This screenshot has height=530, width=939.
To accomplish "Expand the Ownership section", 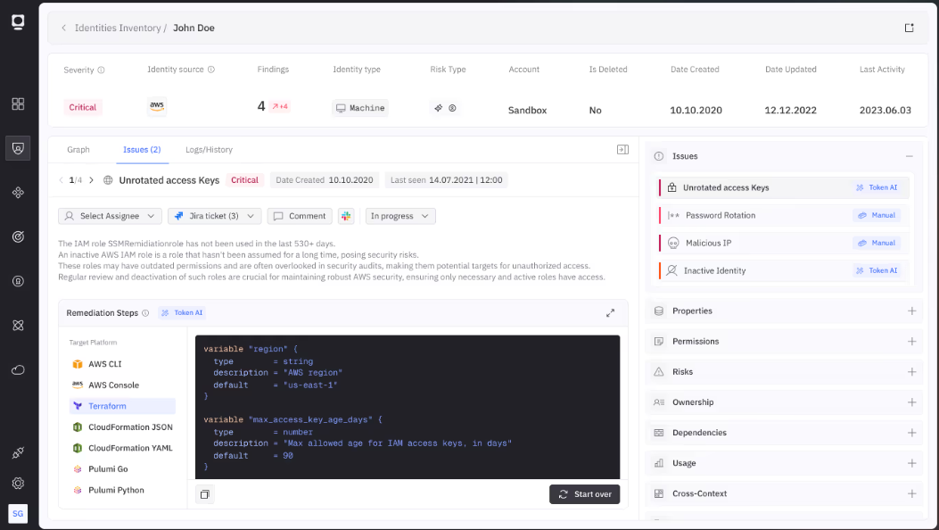I will pos(911,402).
